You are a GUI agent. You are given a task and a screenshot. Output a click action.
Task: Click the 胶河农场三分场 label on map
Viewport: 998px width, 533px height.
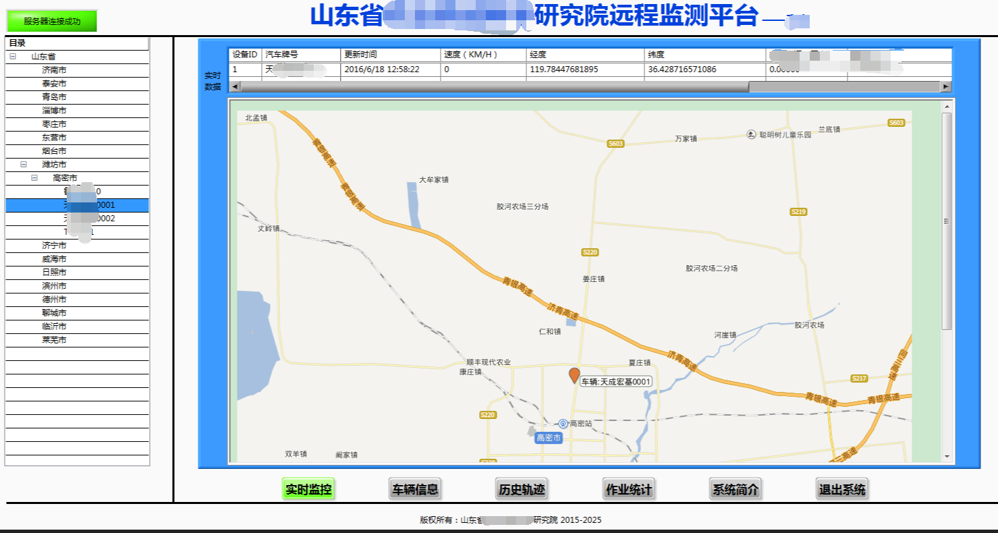click(x=522, y=206)
